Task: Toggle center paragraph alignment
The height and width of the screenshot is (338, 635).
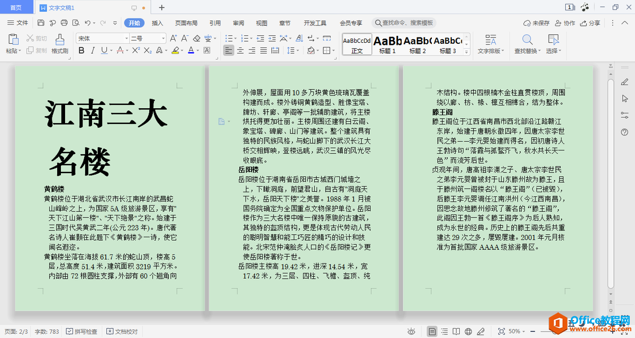Action: click(x=241, y=50)
